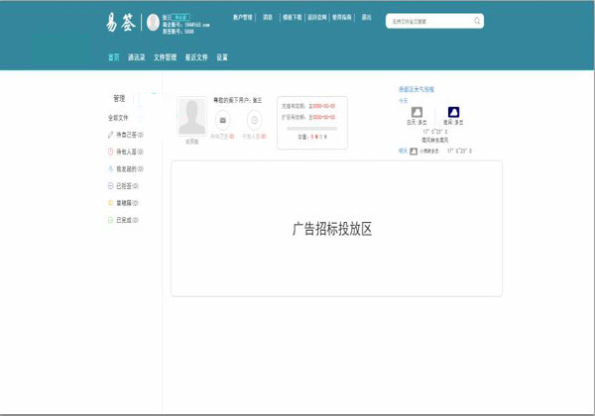Viewport: 595px width, 416px height.
Task: Click the cyan badge beside the username
Action: click(x=181, y=18)
